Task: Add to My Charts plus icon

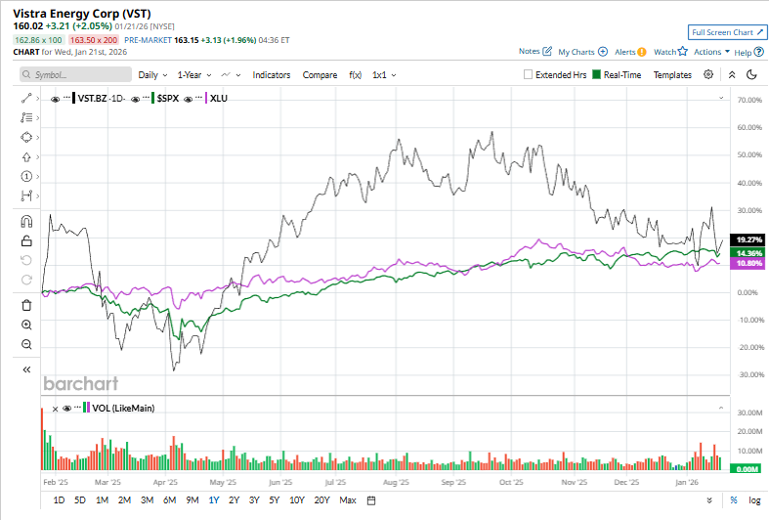Action: (603, 52)
